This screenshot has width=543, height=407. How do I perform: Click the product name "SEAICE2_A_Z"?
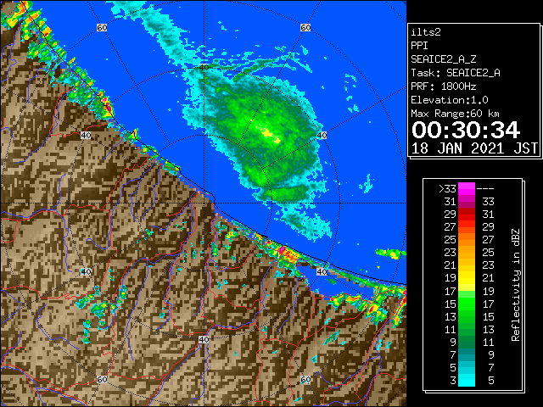pos(443,59)
